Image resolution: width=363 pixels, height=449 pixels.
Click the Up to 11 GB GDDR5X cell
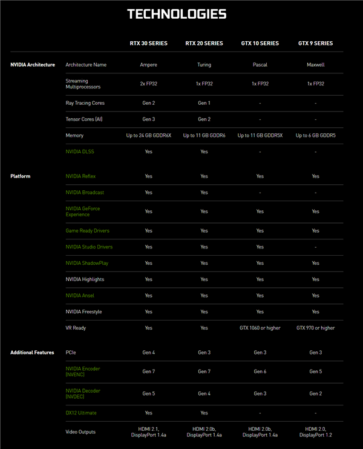click(x=260, y=136)
